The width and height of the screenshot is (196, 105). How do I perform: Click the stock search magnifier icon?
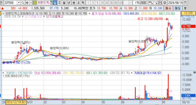pos(23,3)
